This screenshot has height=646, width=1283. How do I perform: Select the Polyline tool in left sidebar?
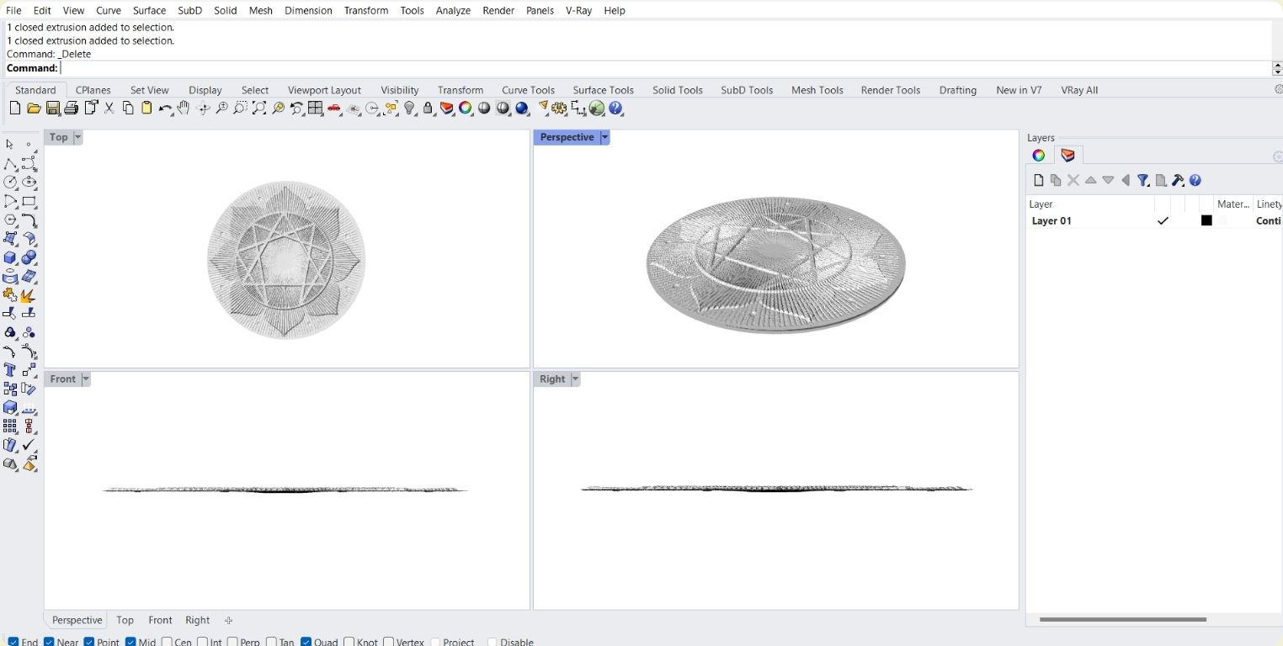10,164
